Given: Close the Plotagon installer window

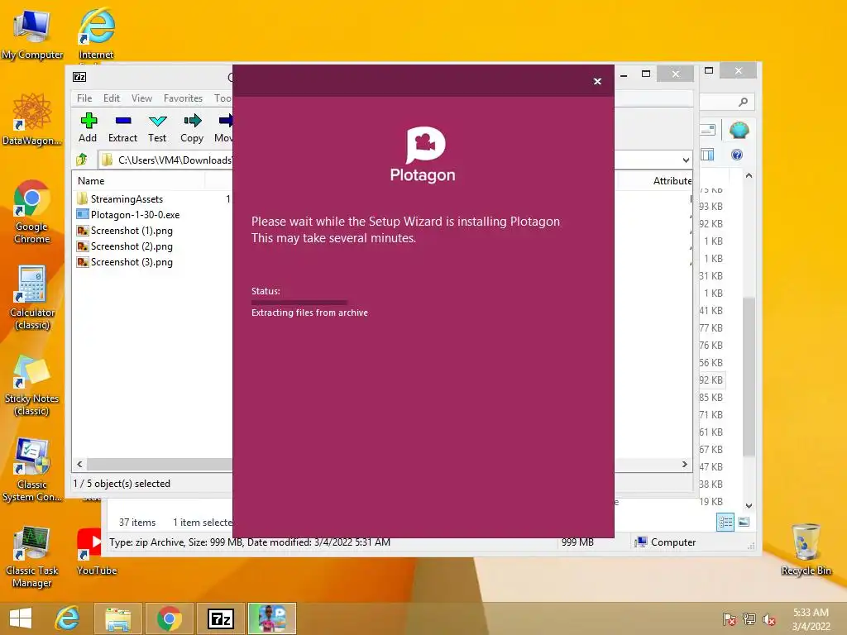Looking at the screenshot, I should 597,82.
